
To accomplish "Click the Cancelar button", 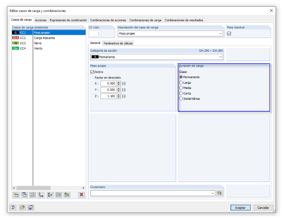I will [263, 208].
